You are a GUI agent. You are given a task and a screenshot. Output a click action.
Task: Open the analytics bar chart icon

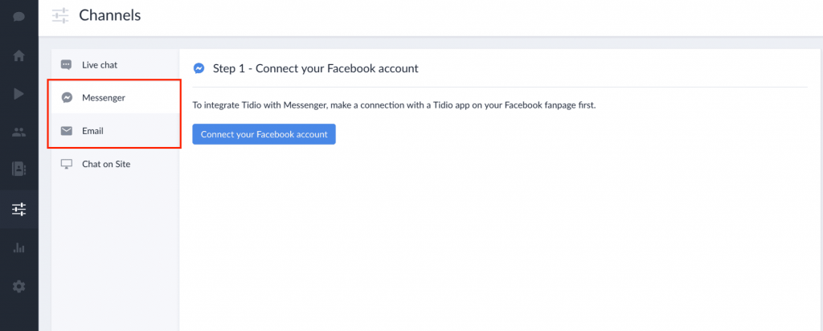coord(18,247)
